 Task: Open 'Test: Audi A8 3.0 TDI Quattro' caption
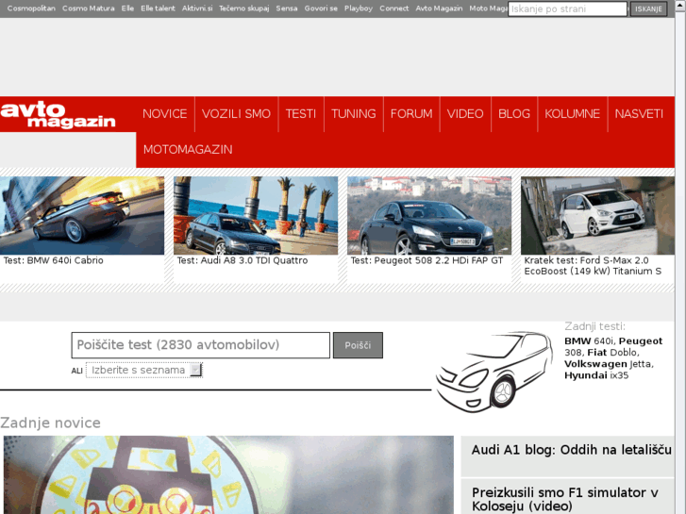[243, 260]
